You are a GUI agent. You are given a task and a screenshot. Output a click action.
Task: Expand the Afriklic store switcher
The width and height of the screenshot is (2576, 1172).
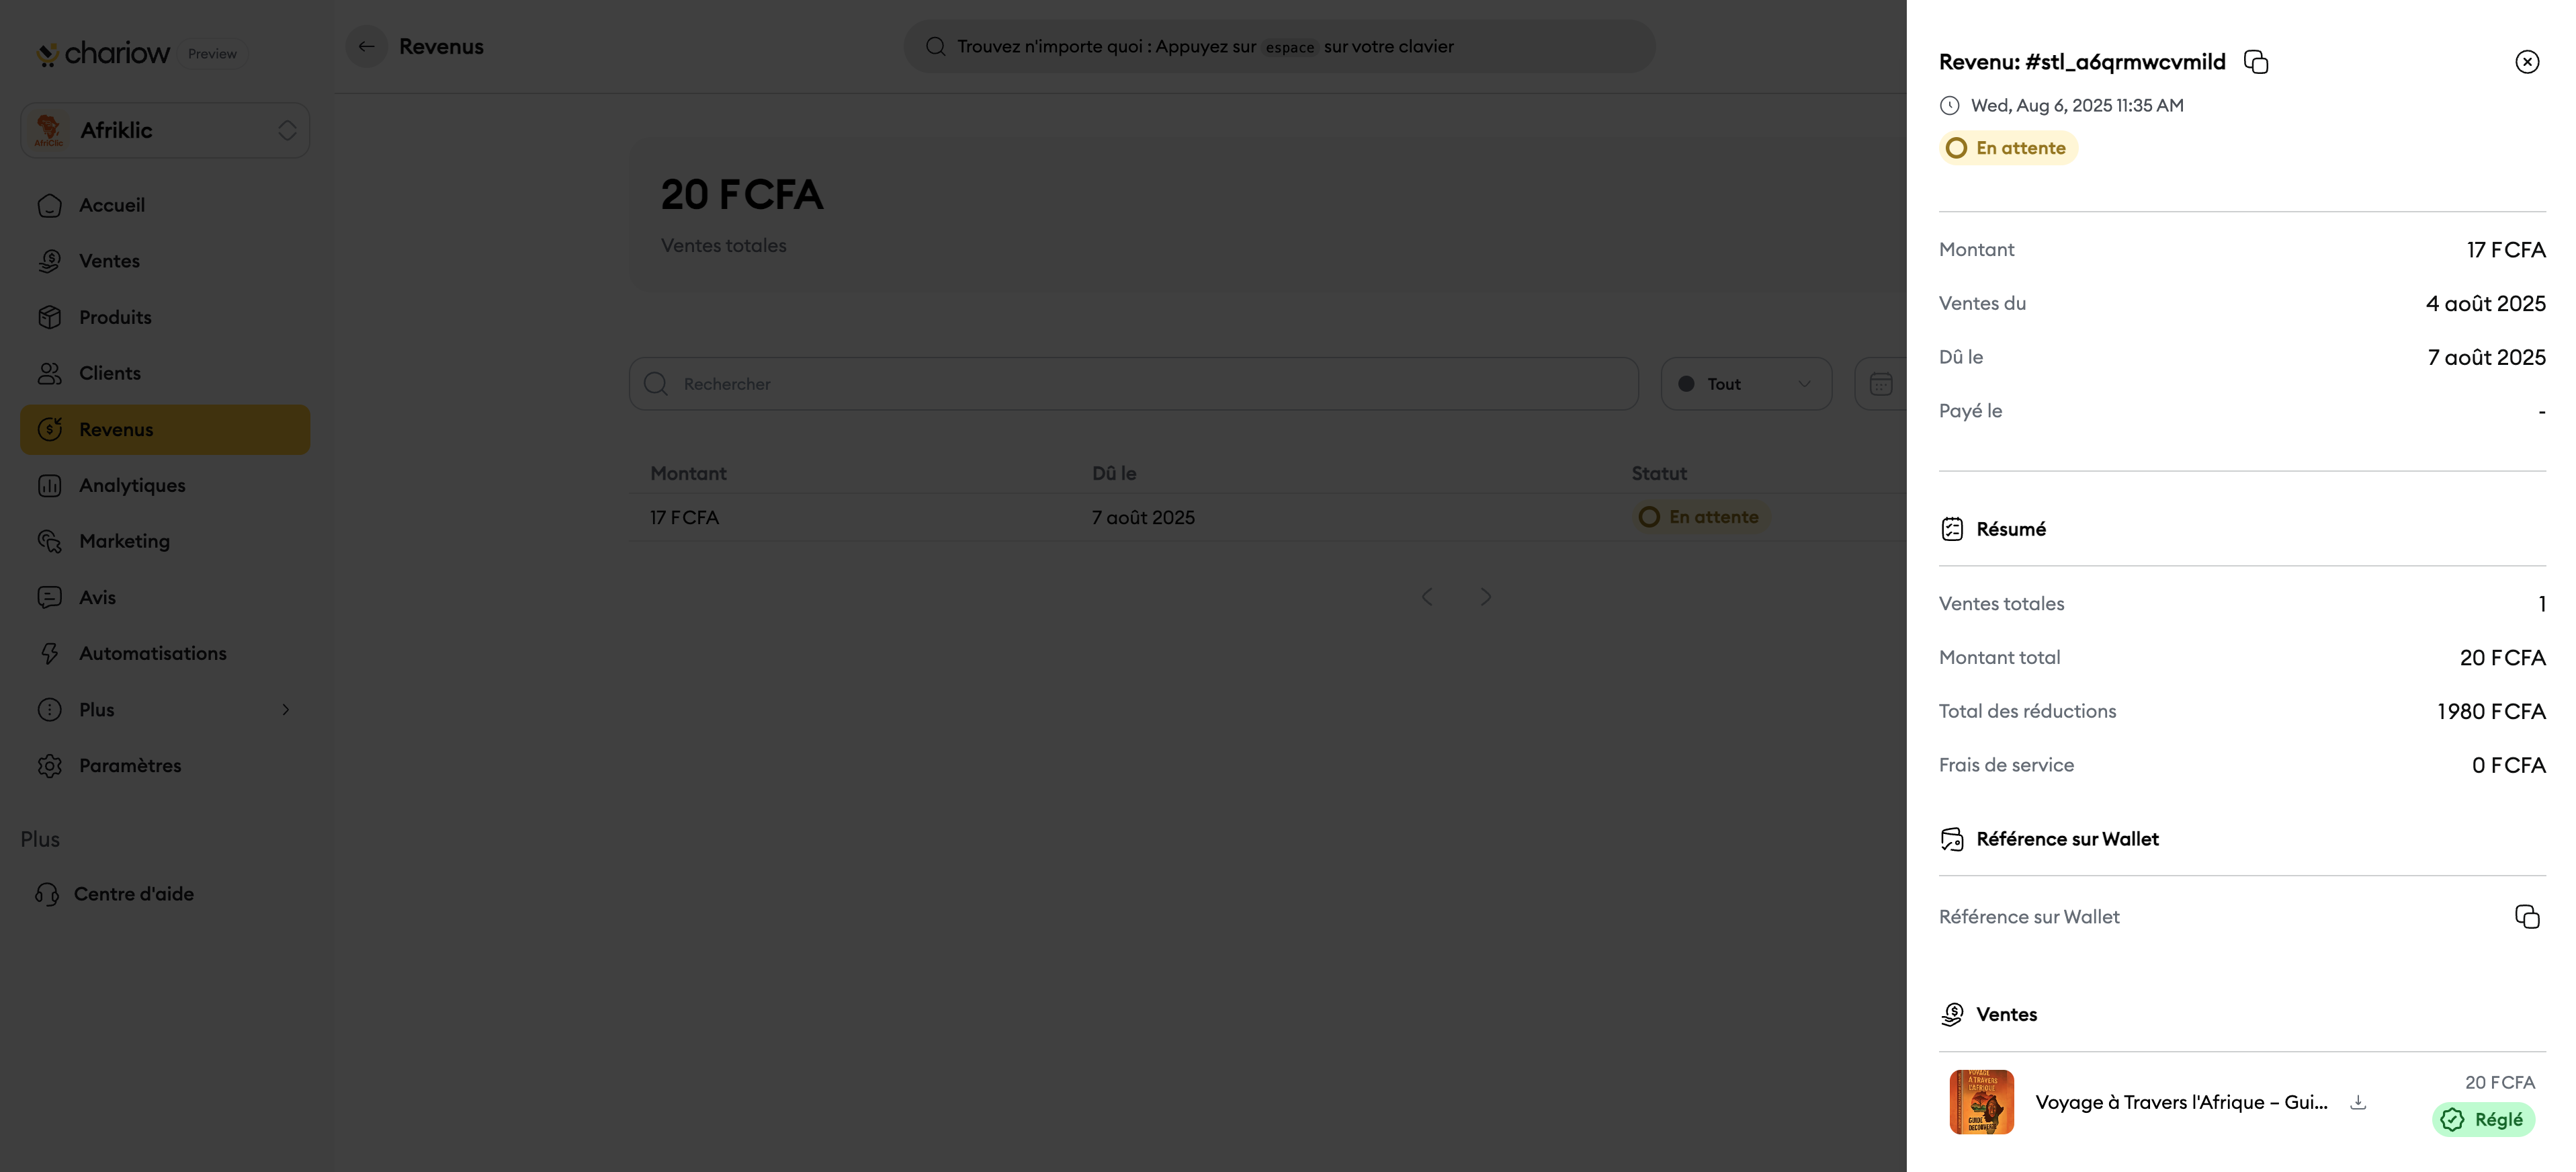(x=165, y=130)
